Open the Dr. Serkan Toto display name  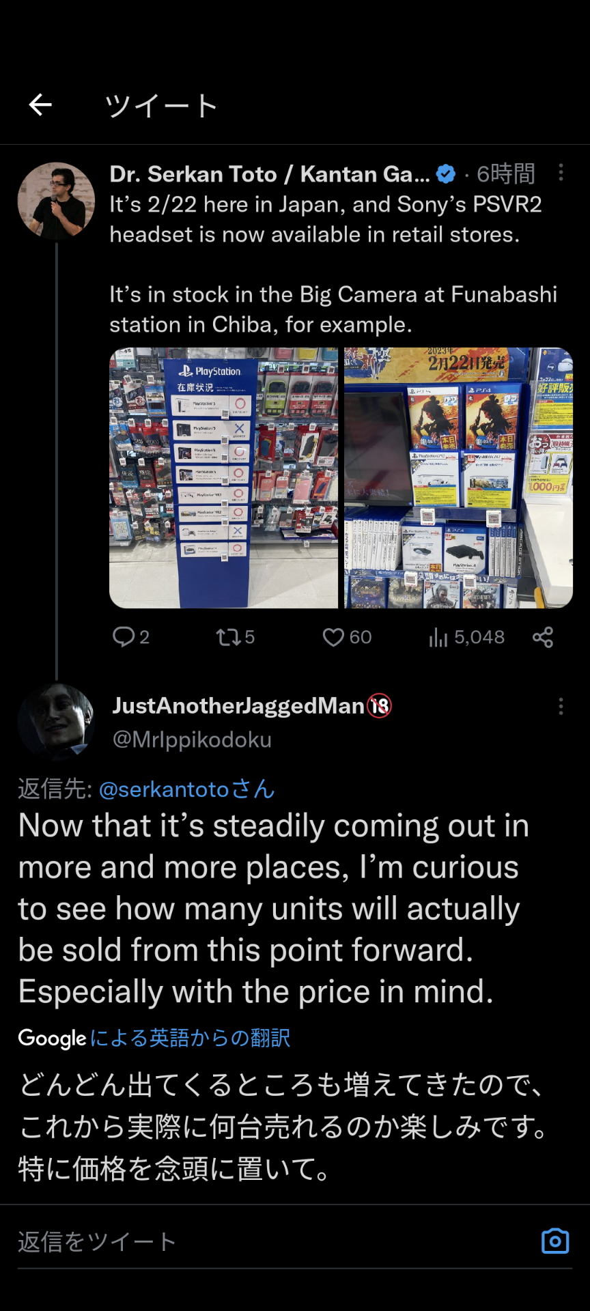click(270, 174)
